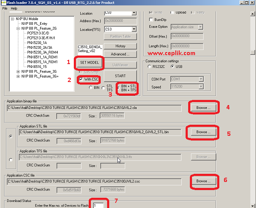This screenshot has width=256, height=208.
Task: Click the Application STL file path field
Action: [x=100, y=132]
